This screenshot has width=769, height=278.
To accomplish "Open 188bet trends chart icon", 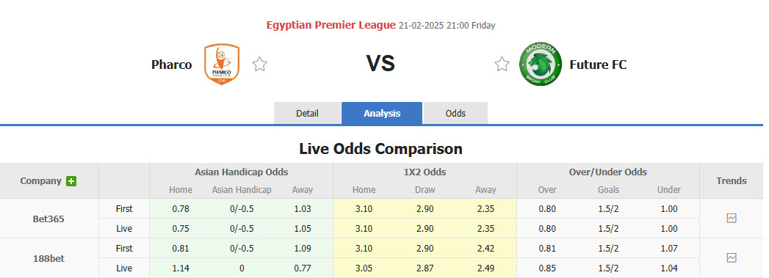I will point(732,257).
